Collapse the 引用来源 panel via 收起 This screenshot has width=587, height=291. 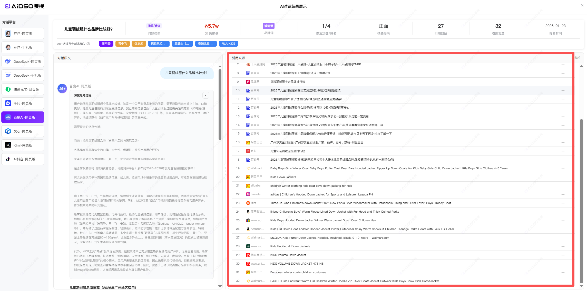(577, 58)
